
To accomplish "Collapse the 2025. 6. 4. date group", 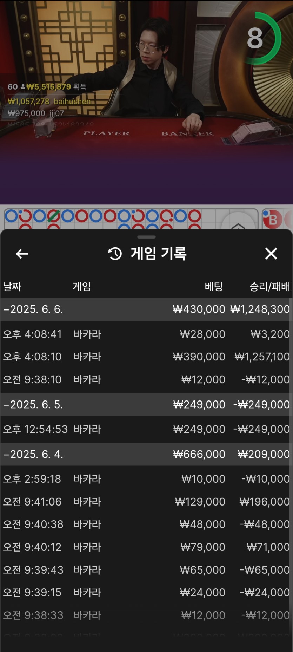I will (x=146, y=454).
